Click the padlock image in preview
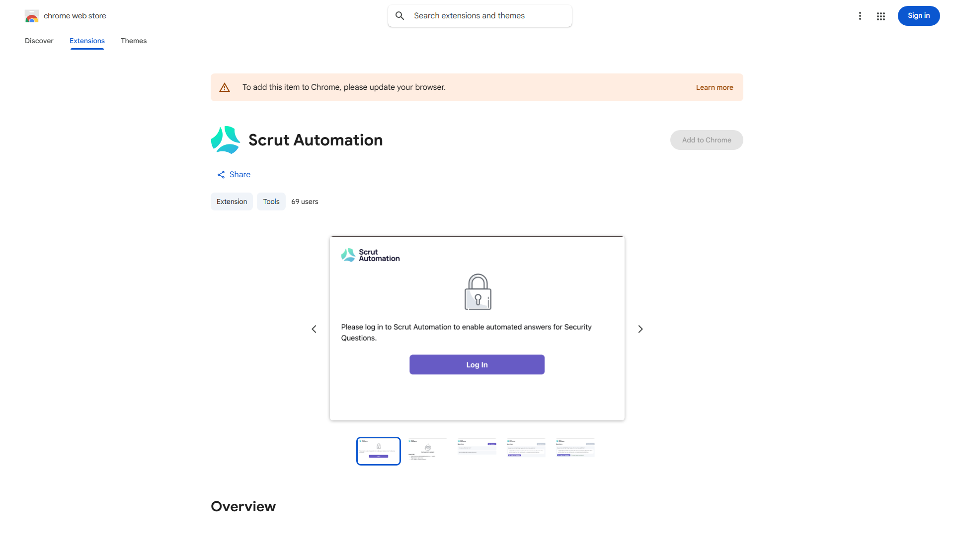This screenshot has height=536, width=954. [x=477, y=292]
